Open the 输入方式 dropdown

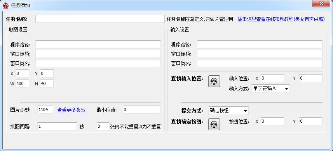pos(270,89)
